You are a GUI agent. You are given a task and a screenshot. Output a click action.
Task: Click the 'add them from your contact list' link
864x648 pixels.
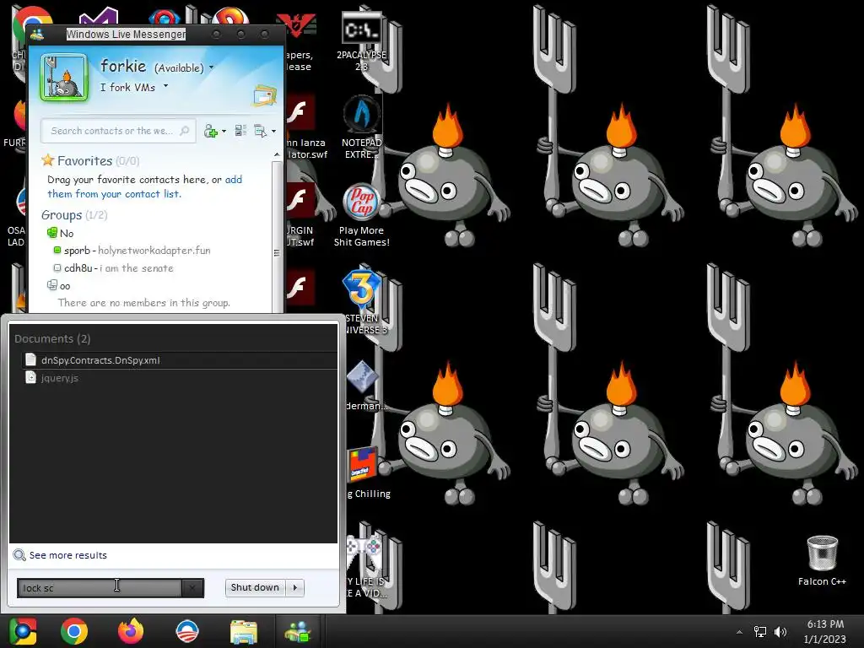point(144,186)
